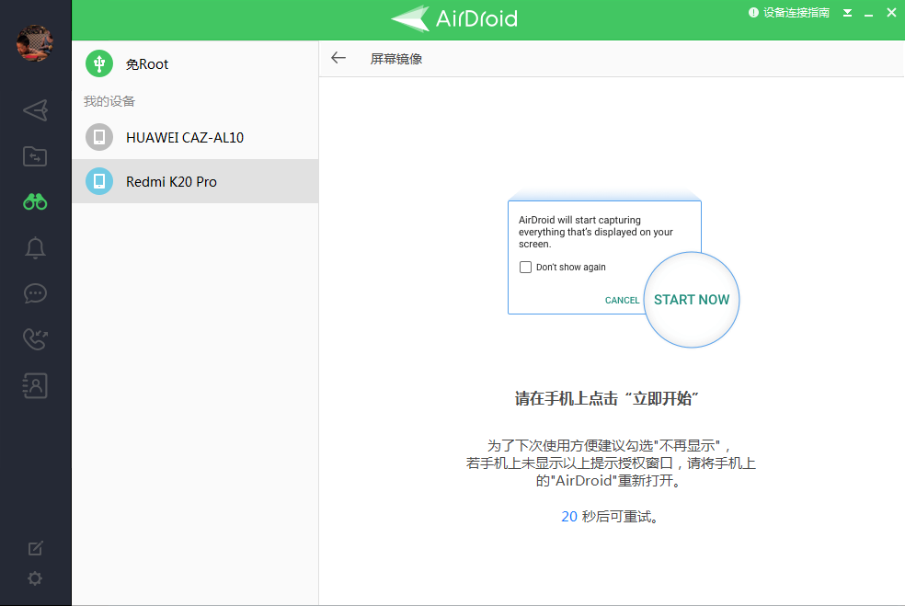Select HUAWEI CAZ-AL10 device
905x606 pixels.
[x=195, y=137]
